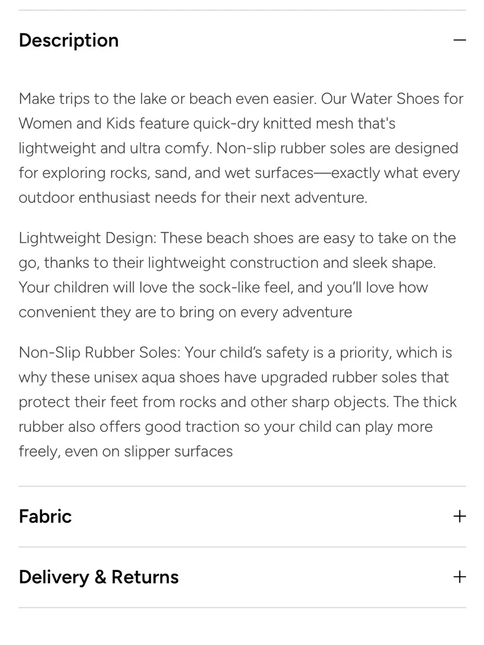
Task: Click the Delivery & Returns plus icon
Action: click(x=459, y=577)
